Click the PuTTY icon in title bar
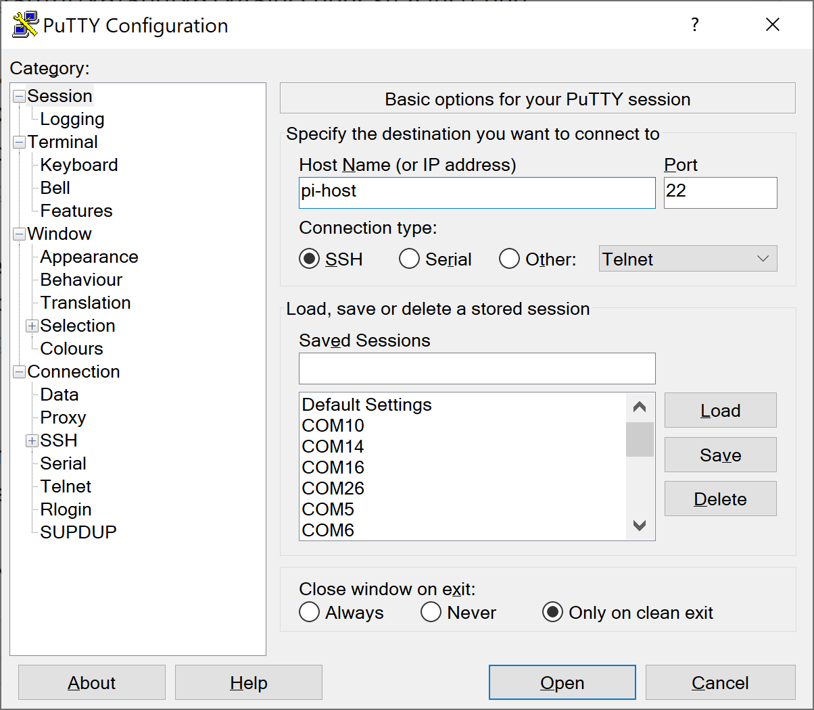Screen dimensions: 814x710 (25, 25)
